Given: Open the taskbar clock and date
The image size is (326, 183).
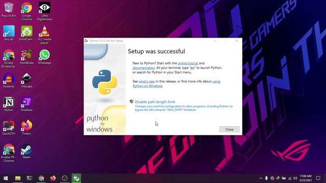Looking at the screenshot, I should (306, 178).
